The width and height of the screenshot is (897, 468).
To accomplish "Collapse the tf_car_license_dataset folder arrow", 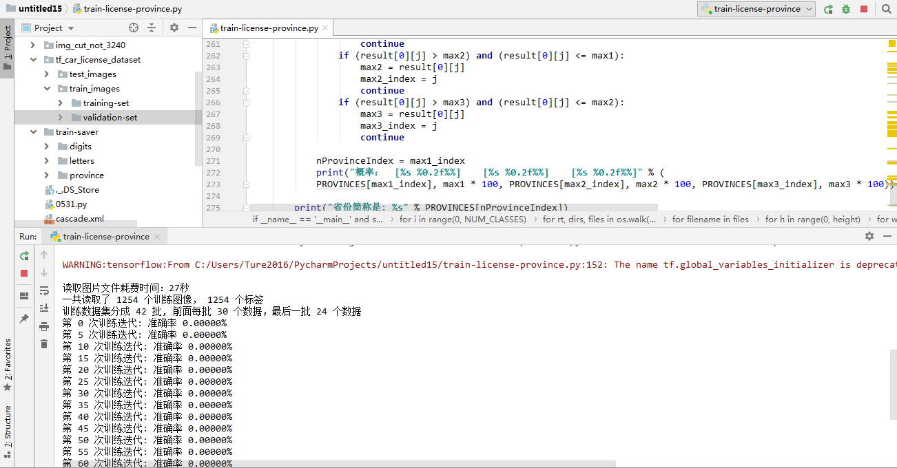I will (x=33, y=60).
